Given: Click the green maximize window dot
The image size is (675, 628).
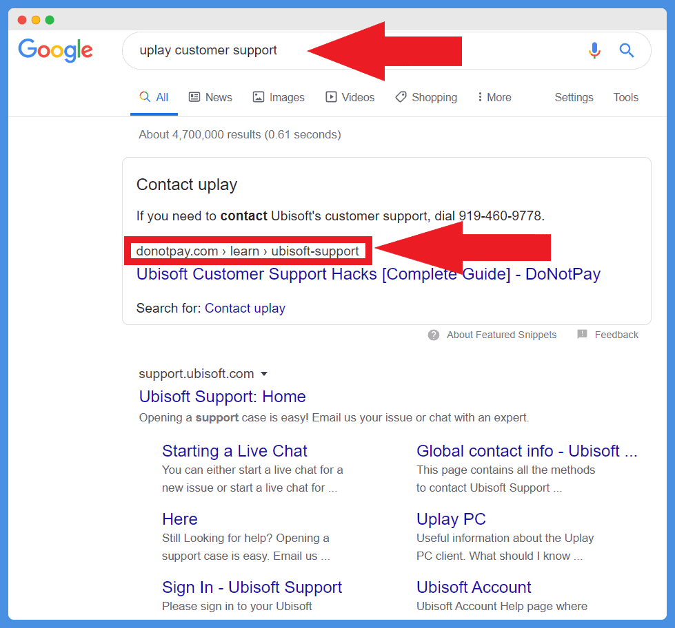Looking at the screenshot, I should [x=50, y=20].
